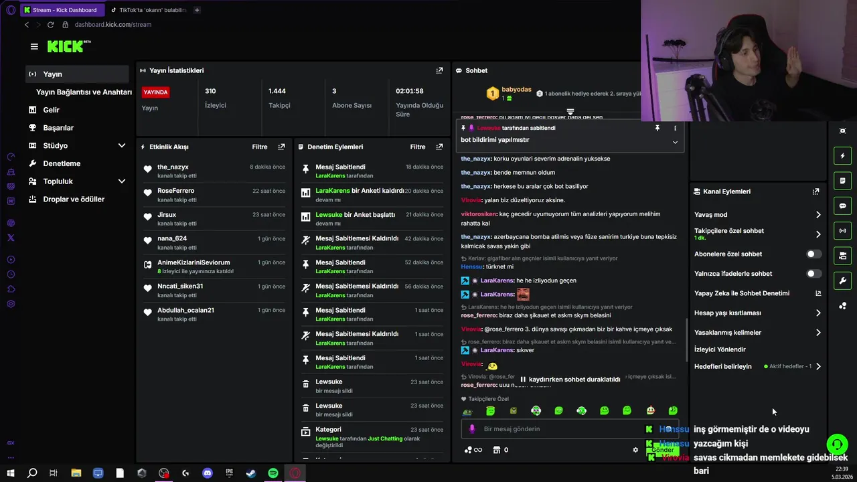Image resolution: width=857 pixels, height=482 pixels.
Task: Click the channel points infinity icon
Action: click(473, 450)
